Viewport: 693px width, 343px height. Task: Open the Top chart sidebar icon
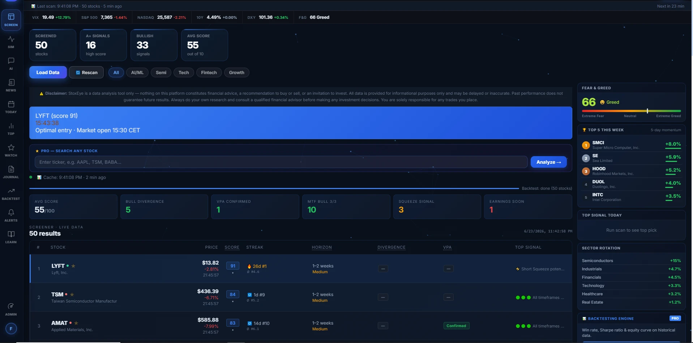click(x=11, y=129)
